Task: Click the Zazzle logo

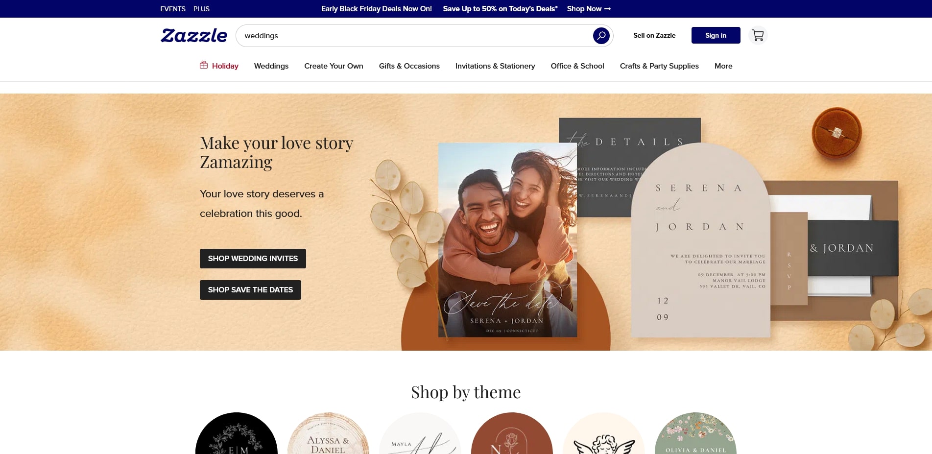Action: tap(194, 35)
